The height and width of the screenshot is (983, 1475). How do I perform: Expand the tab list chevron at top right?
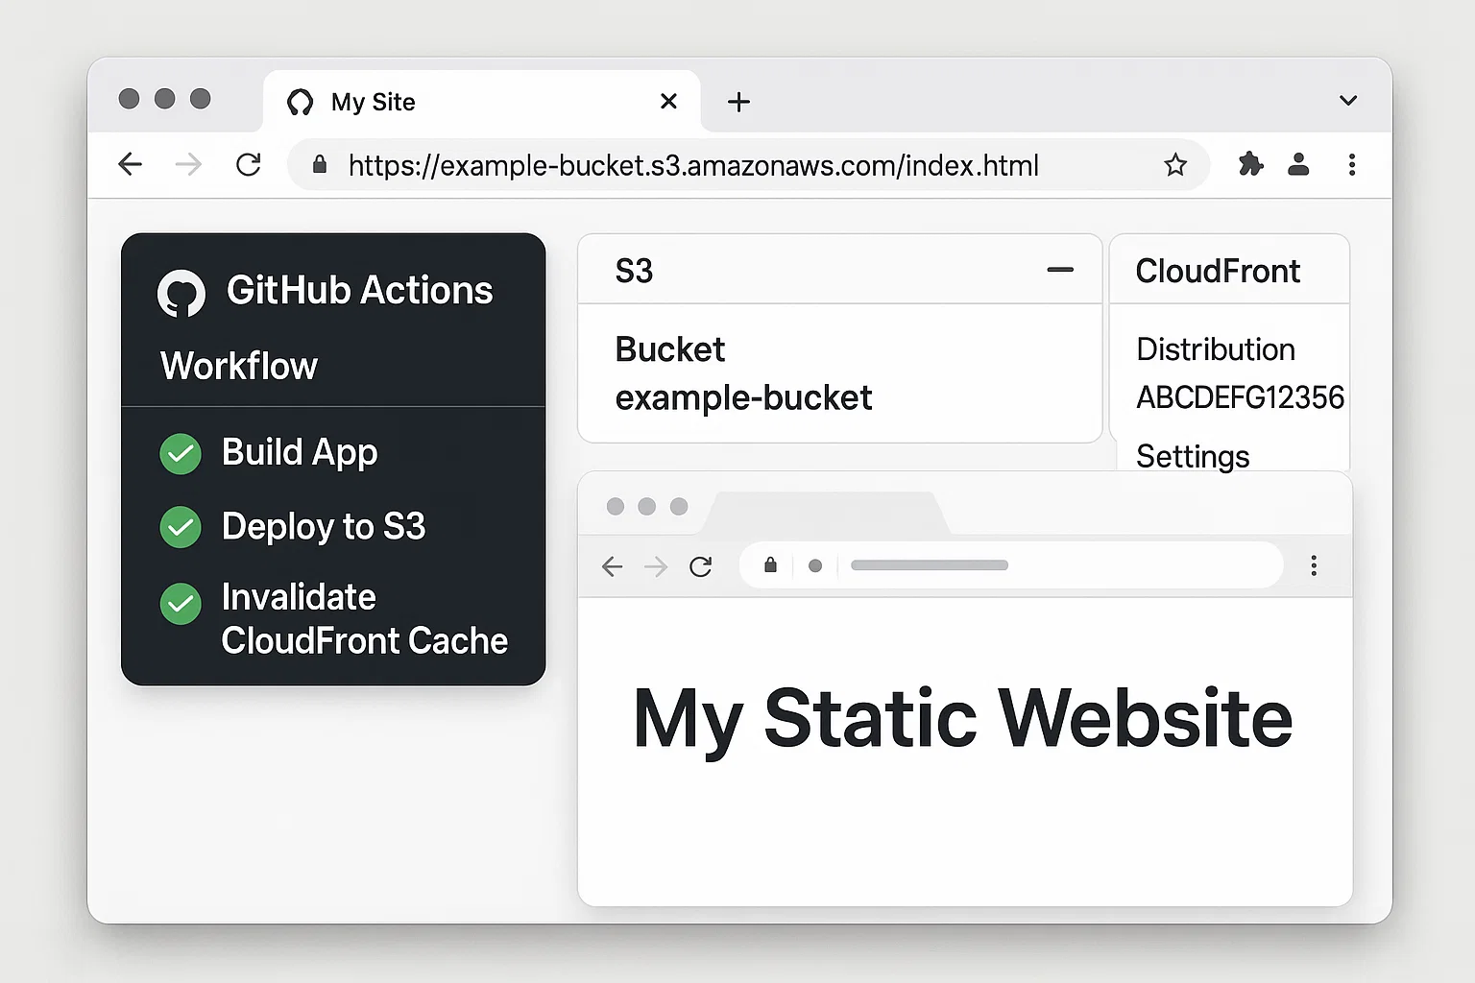point(1348,101)
